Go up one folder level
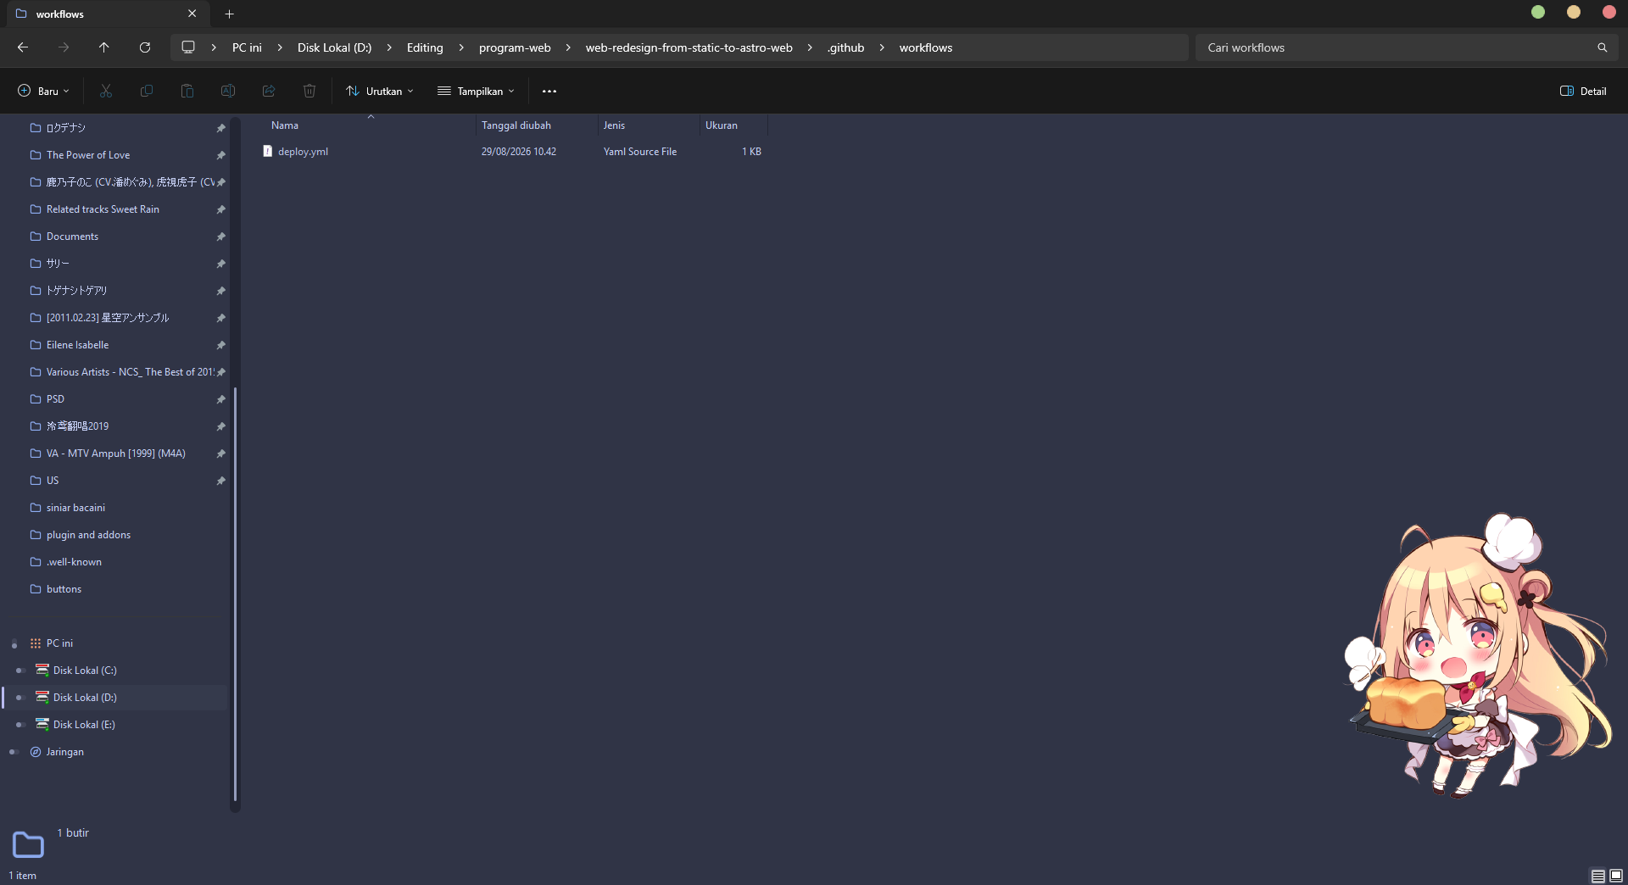The width and height of the screenshot is (1628, 885). pyautogui.click(x=104, y=47)
